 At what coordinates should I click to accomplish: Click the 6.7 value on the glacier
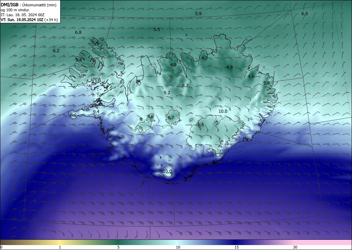(171, 117)
